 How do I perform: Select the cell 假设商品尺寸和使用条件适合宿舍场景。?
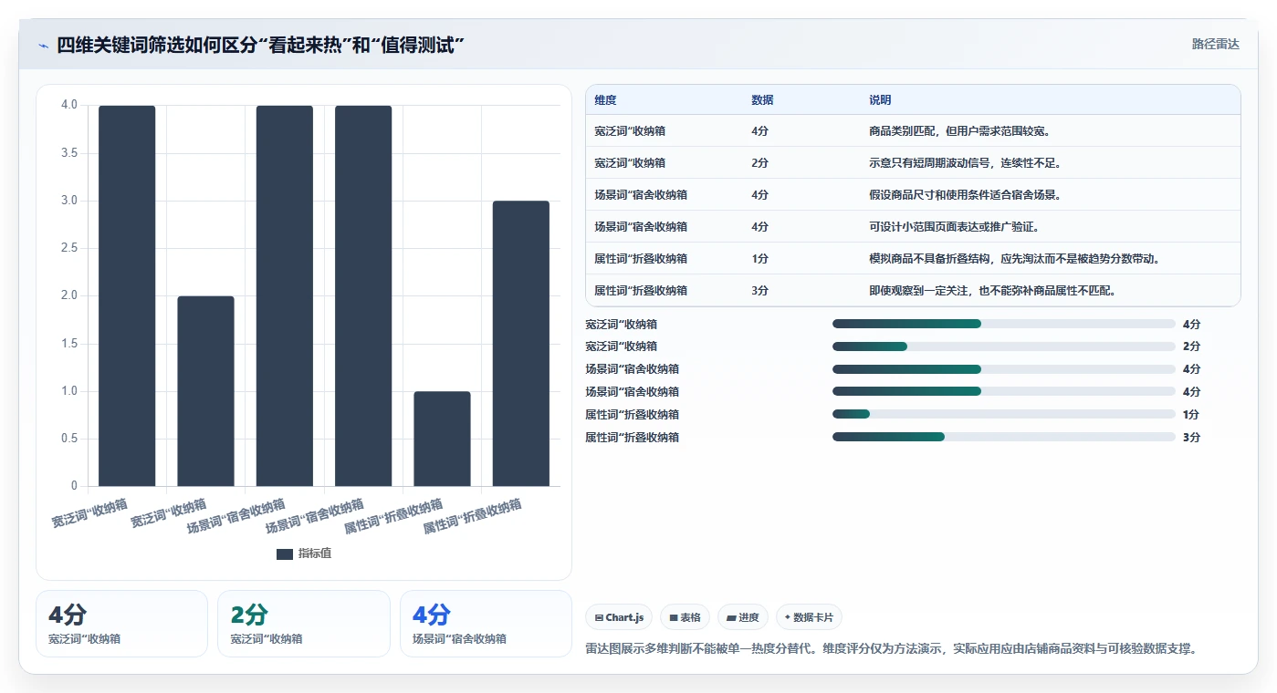[965, 195]
